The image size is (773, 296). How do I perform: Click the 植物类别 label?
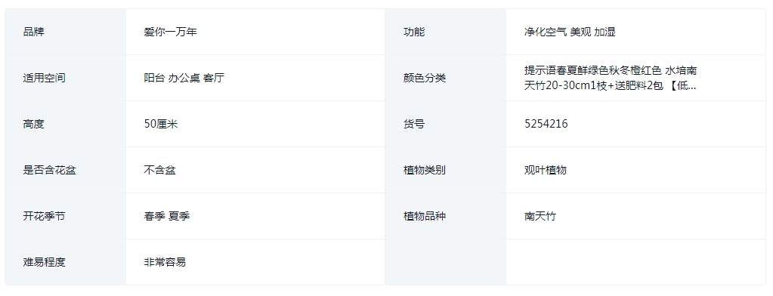click(425, 171)
